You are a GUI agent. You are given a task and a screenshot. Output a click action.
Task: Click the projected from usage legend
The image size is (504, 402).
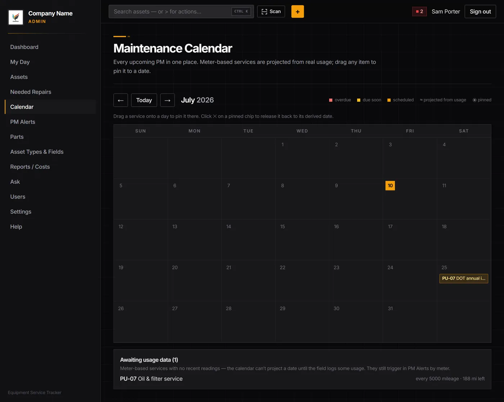point(443,100)
